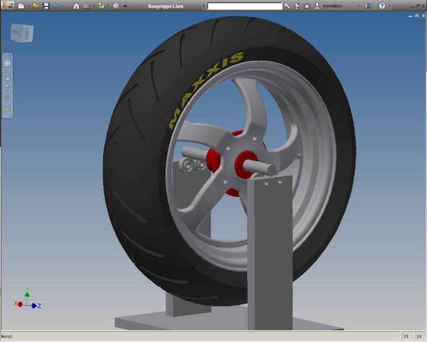Click the XYZ axis triad indicator
Viewport: 427px width, 342px height.
[28, 299]
